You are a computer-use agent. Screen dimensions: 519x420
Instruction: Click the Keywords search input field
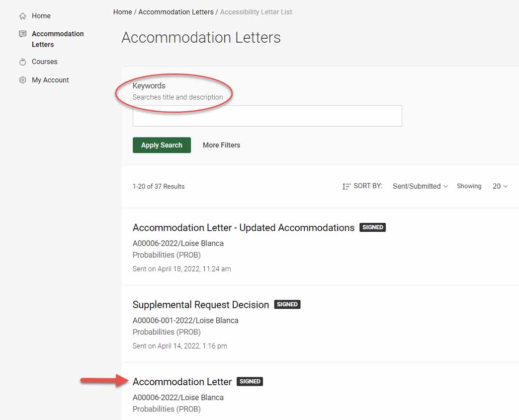click(267, 116)
